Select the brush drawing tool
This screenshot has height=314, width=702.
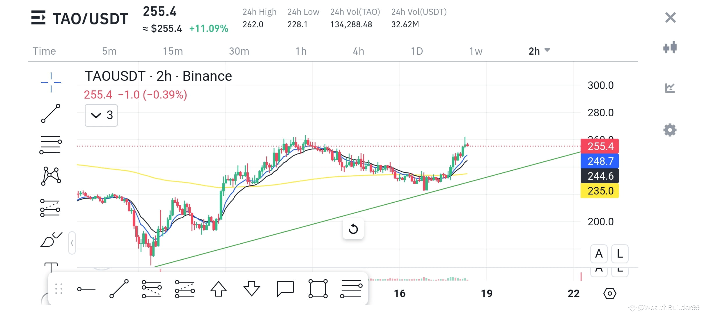(x=51, y=239)
